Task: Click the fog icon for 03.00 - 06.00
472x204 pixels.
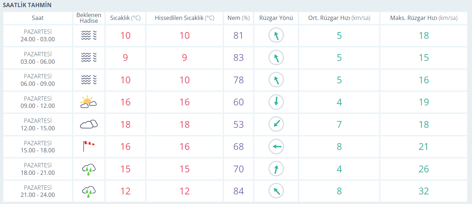Action: point(89,58)
